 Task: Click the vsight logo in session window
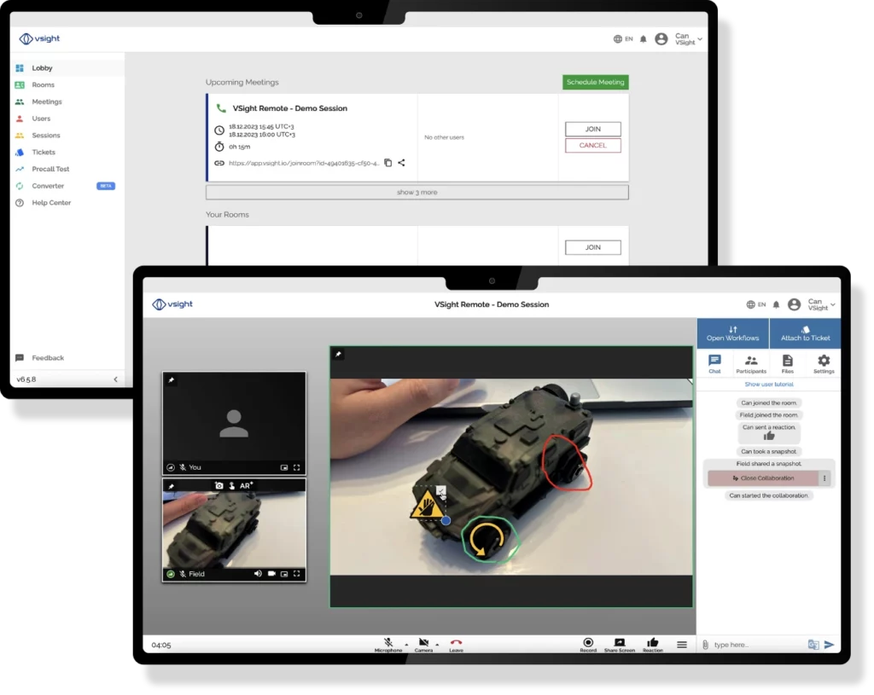pos(172,304)
